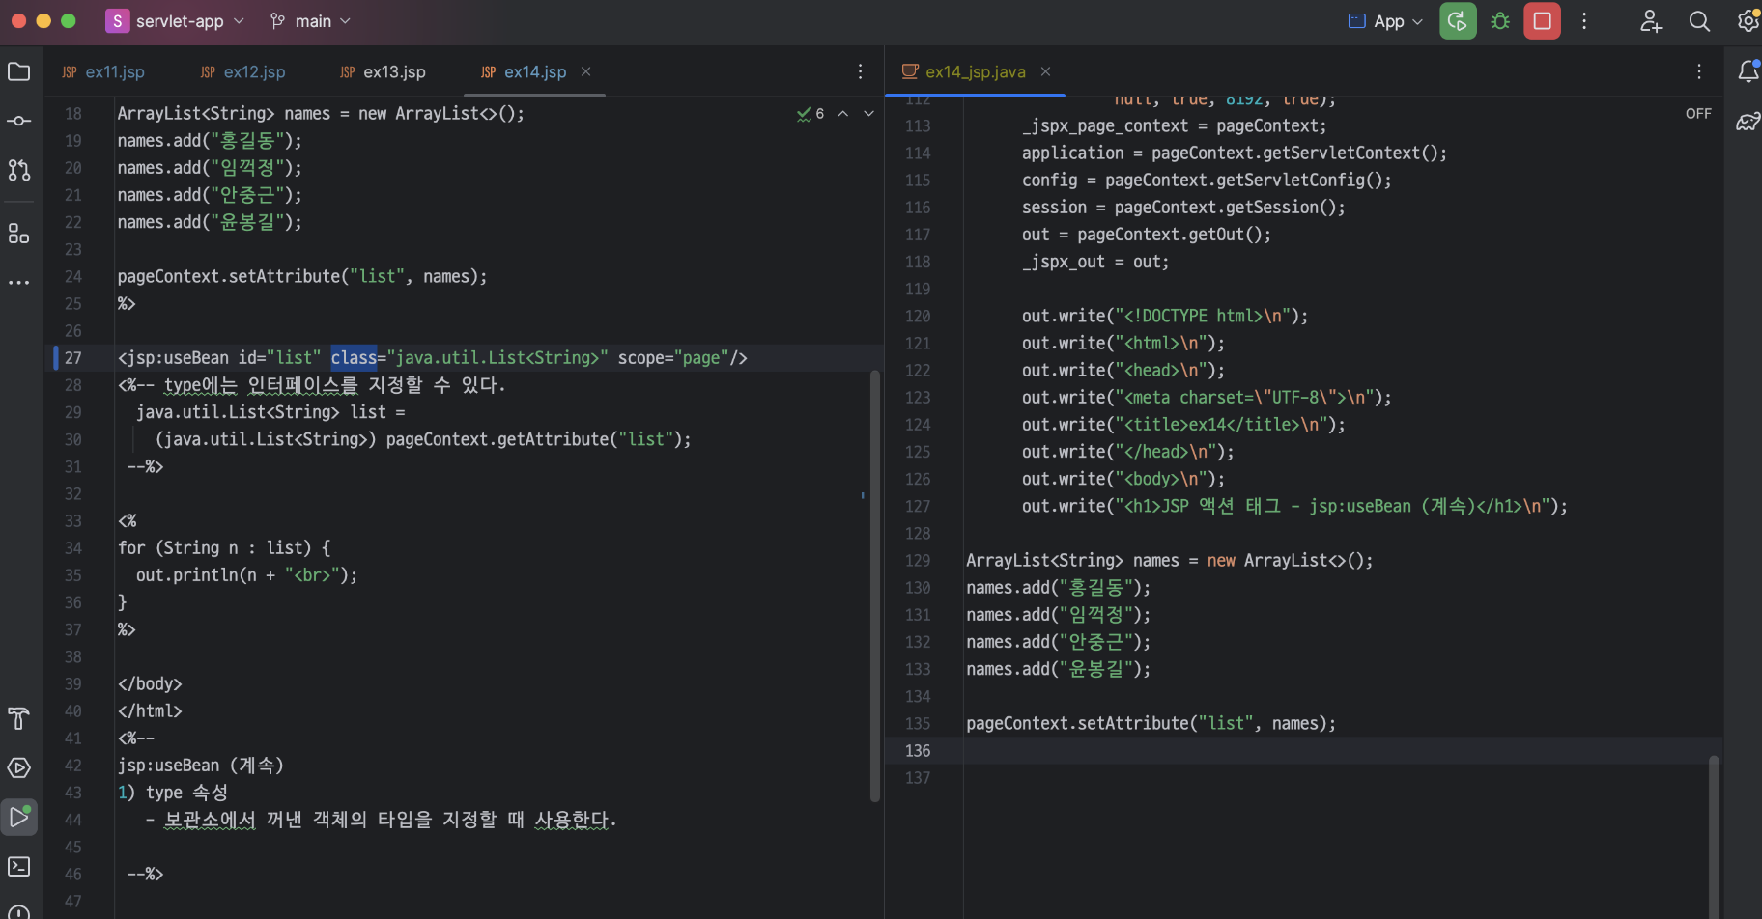
Task: Click session = pageContext.getSession() line
Action: [x=1183, y=208]
